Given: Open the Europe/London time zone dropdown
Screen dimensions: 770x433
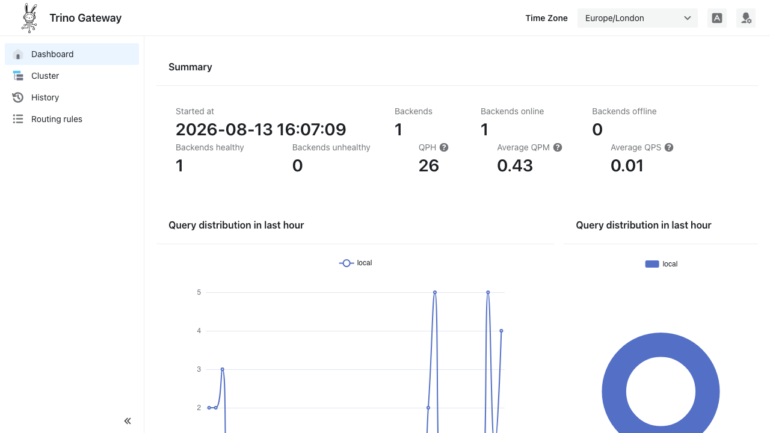Looking at the screenshot, I should click(x=638, y=18).
